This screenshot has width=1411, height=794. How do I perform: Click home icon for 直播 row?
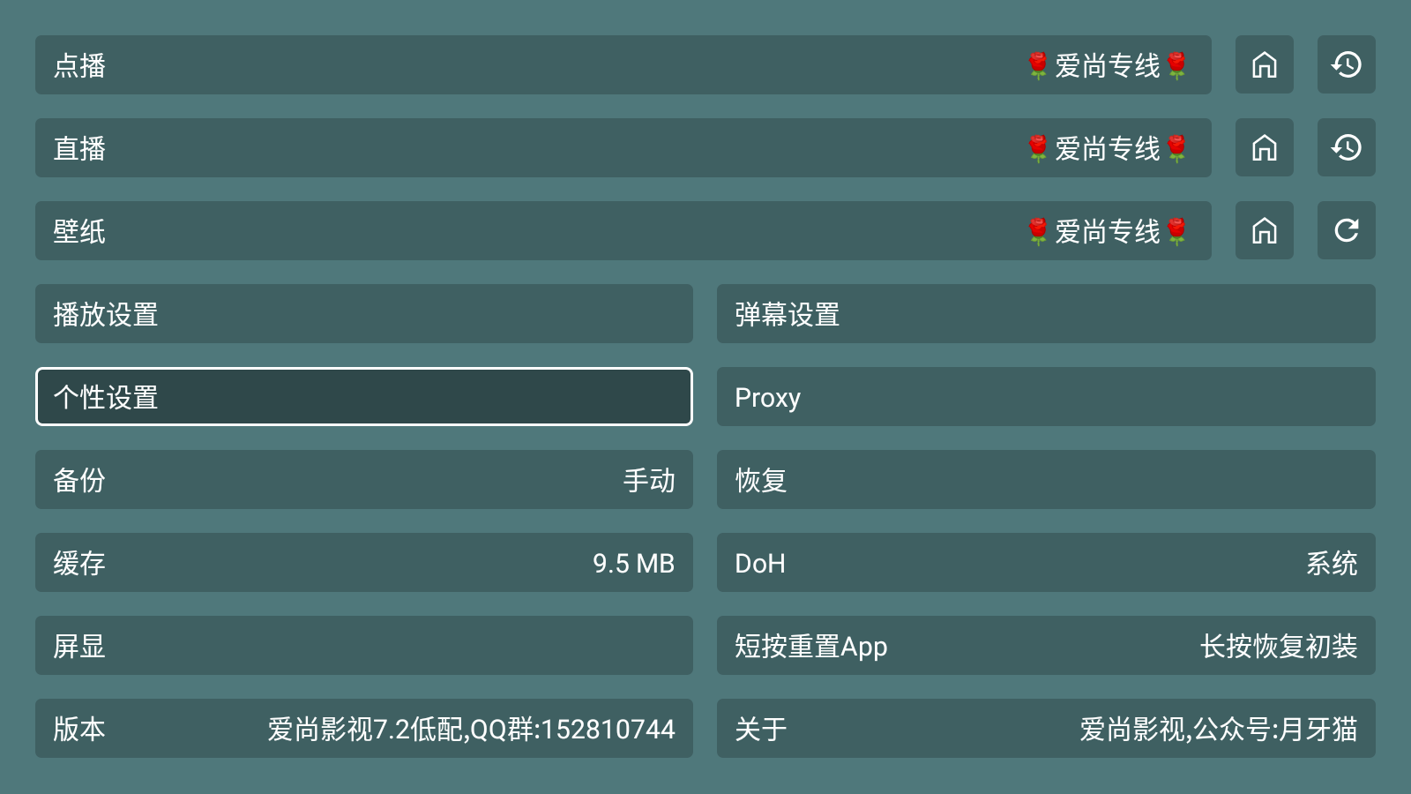pyautogui.click(x=1264, y=147)
